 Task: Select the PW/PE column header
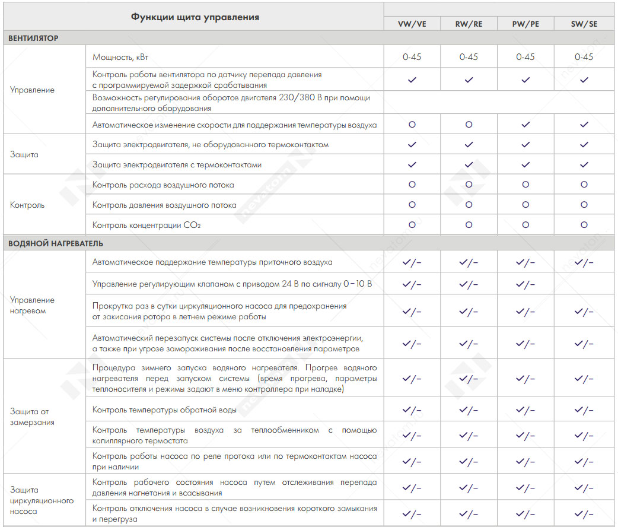(525, 24)
